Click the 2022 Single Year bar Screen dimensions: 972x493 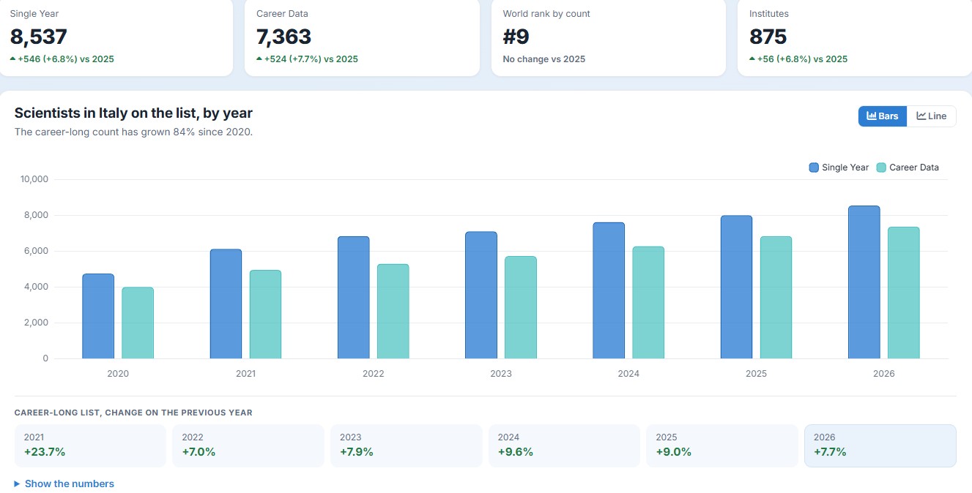tap(354, 298)
